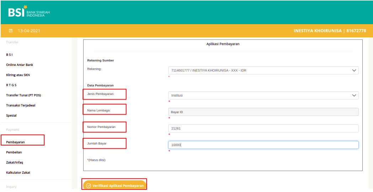The height and width of the screenshot is (192, 373).
Task: Click the calendar icon beside the date
Action: pos(10,31)
